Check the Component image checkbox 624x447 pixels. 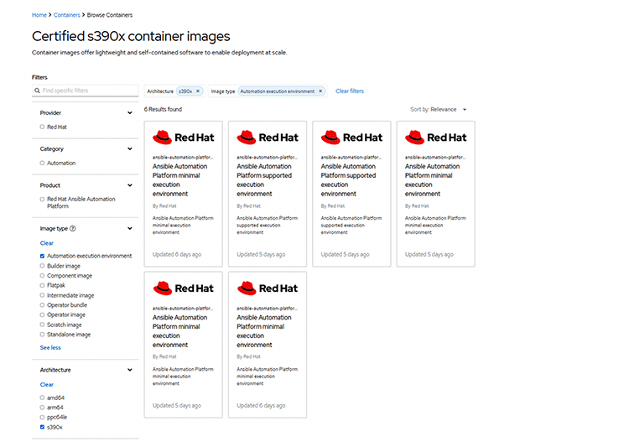[42, 275]
